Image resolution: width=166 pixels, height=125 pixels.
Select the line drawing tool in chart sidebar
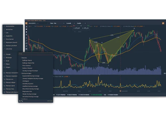tap(26, 41)
